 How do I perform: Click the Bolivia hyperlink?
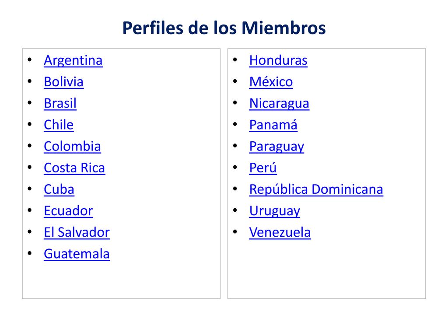(64, 82)
